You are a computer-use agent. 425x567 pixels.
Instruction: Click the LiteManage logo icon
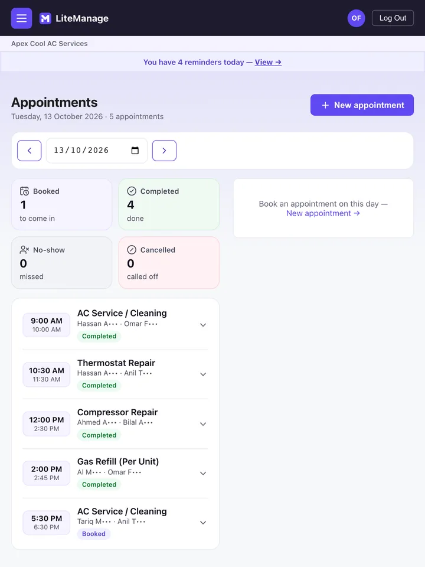point(45,18)
